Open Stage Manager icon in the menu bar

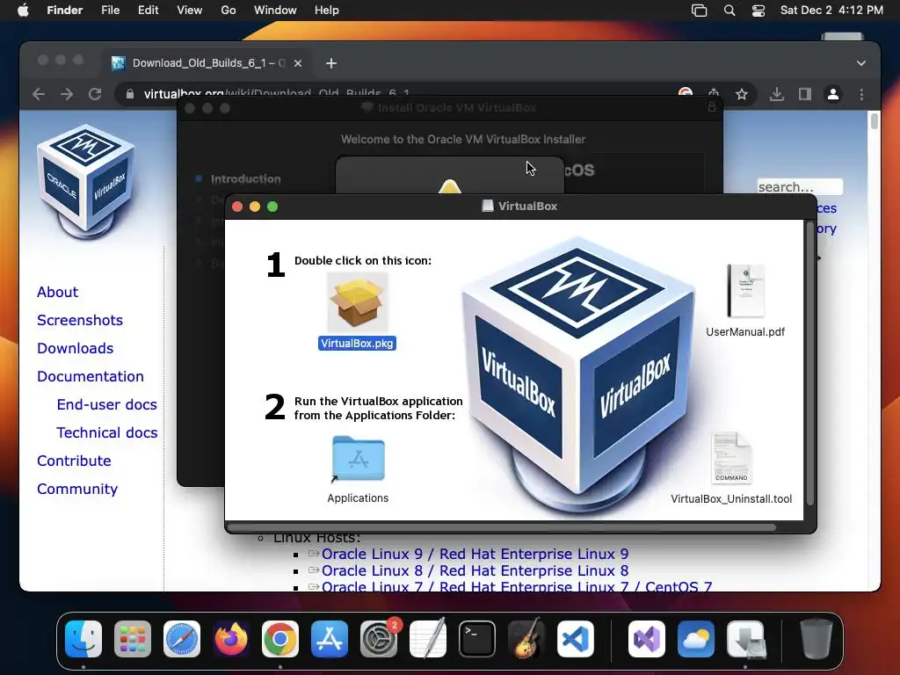699,11
